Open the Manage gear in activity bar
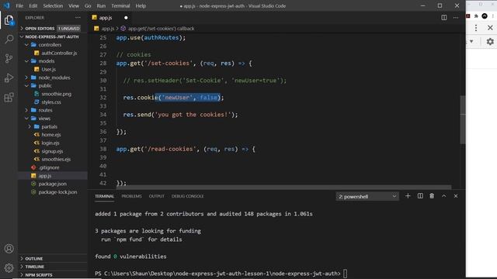The height and width of the screenshot is (279, 497). coord(9,268)
